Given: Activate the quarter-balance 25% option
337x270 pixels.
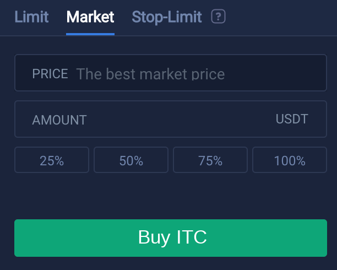Looking at the screenshot, I should [52, 160].
